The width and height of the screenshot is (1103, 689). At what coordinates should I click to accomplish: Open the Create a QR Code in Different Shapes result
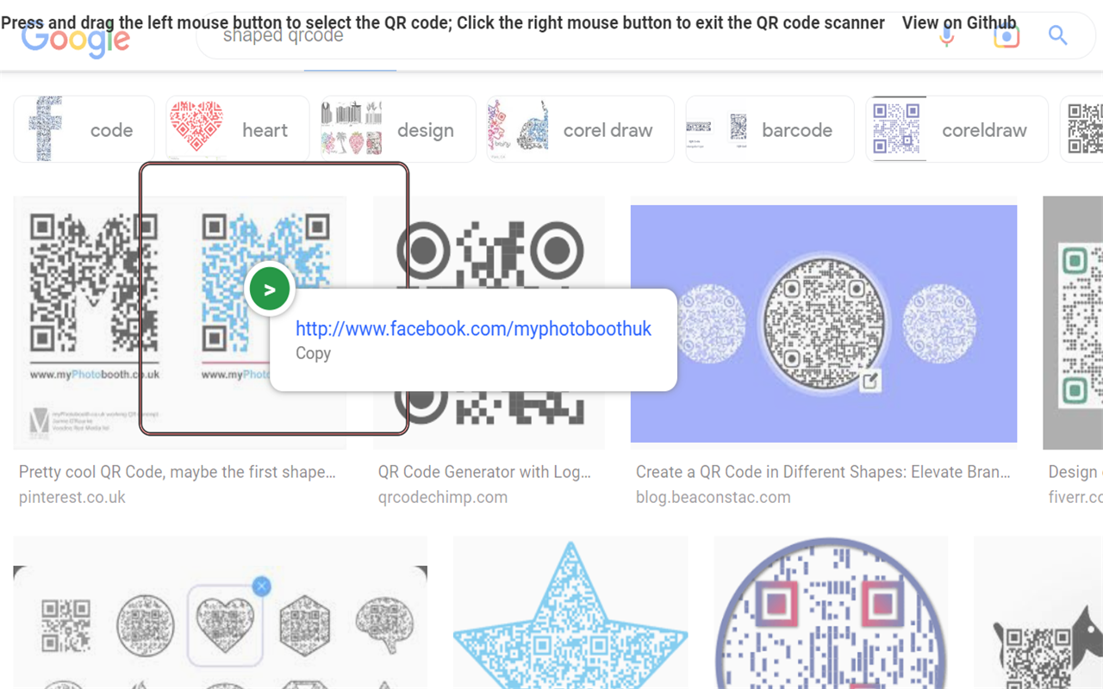[823, 472]
